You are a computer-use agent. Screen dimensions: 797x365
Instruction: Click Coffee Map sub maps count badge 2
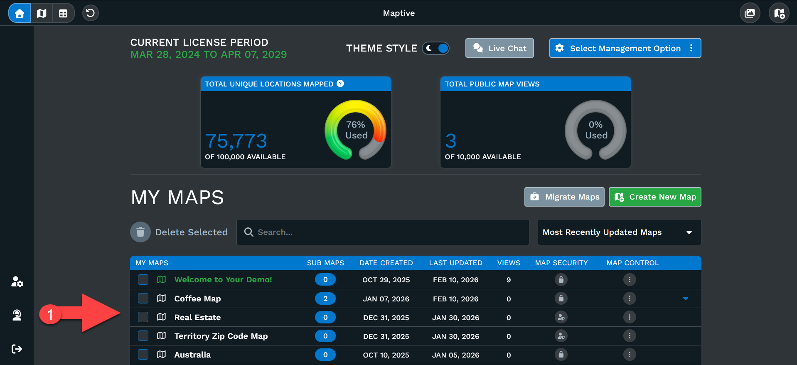point(325,298)
